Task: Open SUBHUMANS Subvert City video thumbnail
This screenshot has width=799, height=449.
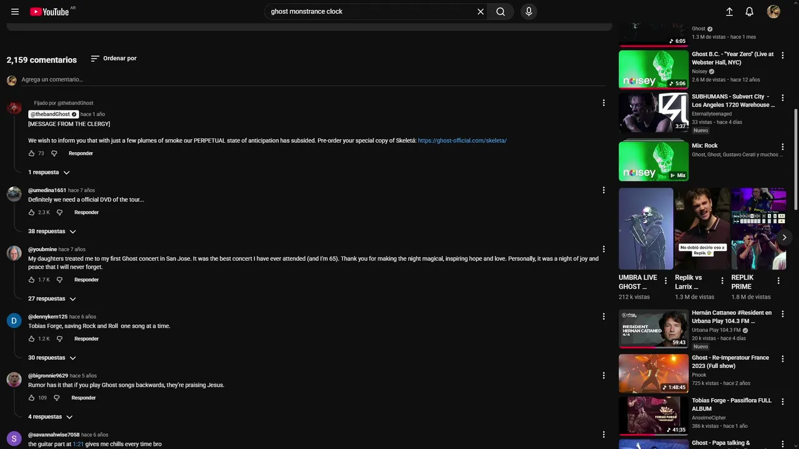Action: [x=654, y=112]
